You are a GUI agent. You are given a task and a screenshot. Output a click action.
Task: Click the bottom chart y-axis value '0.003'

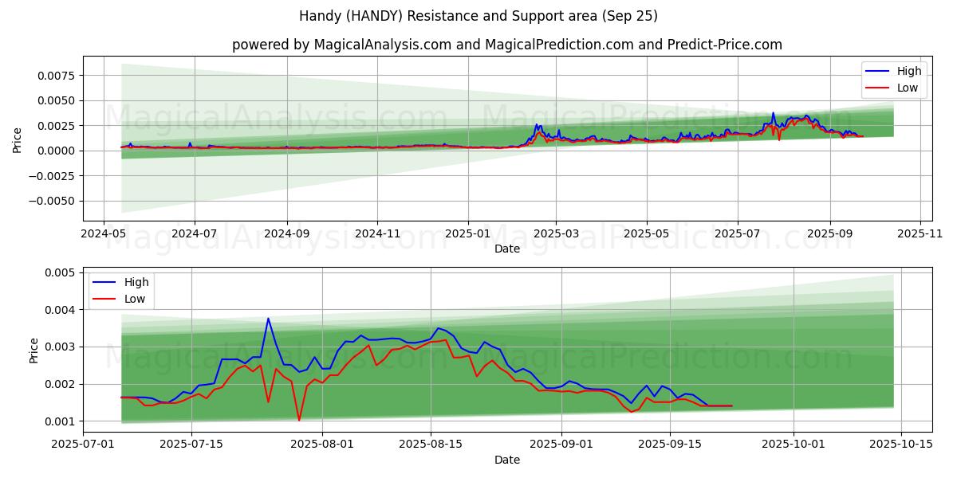pos(60,347)
